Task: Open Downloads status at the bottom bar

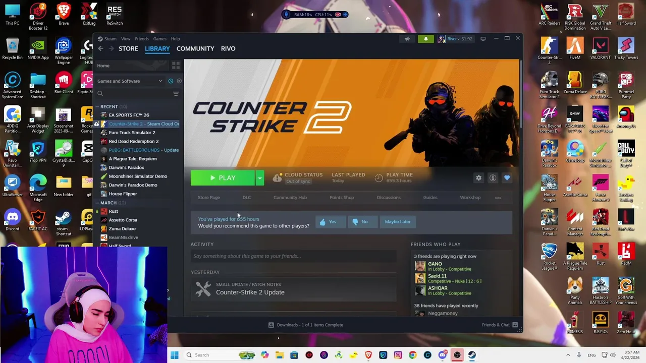Action: point(306,325)
